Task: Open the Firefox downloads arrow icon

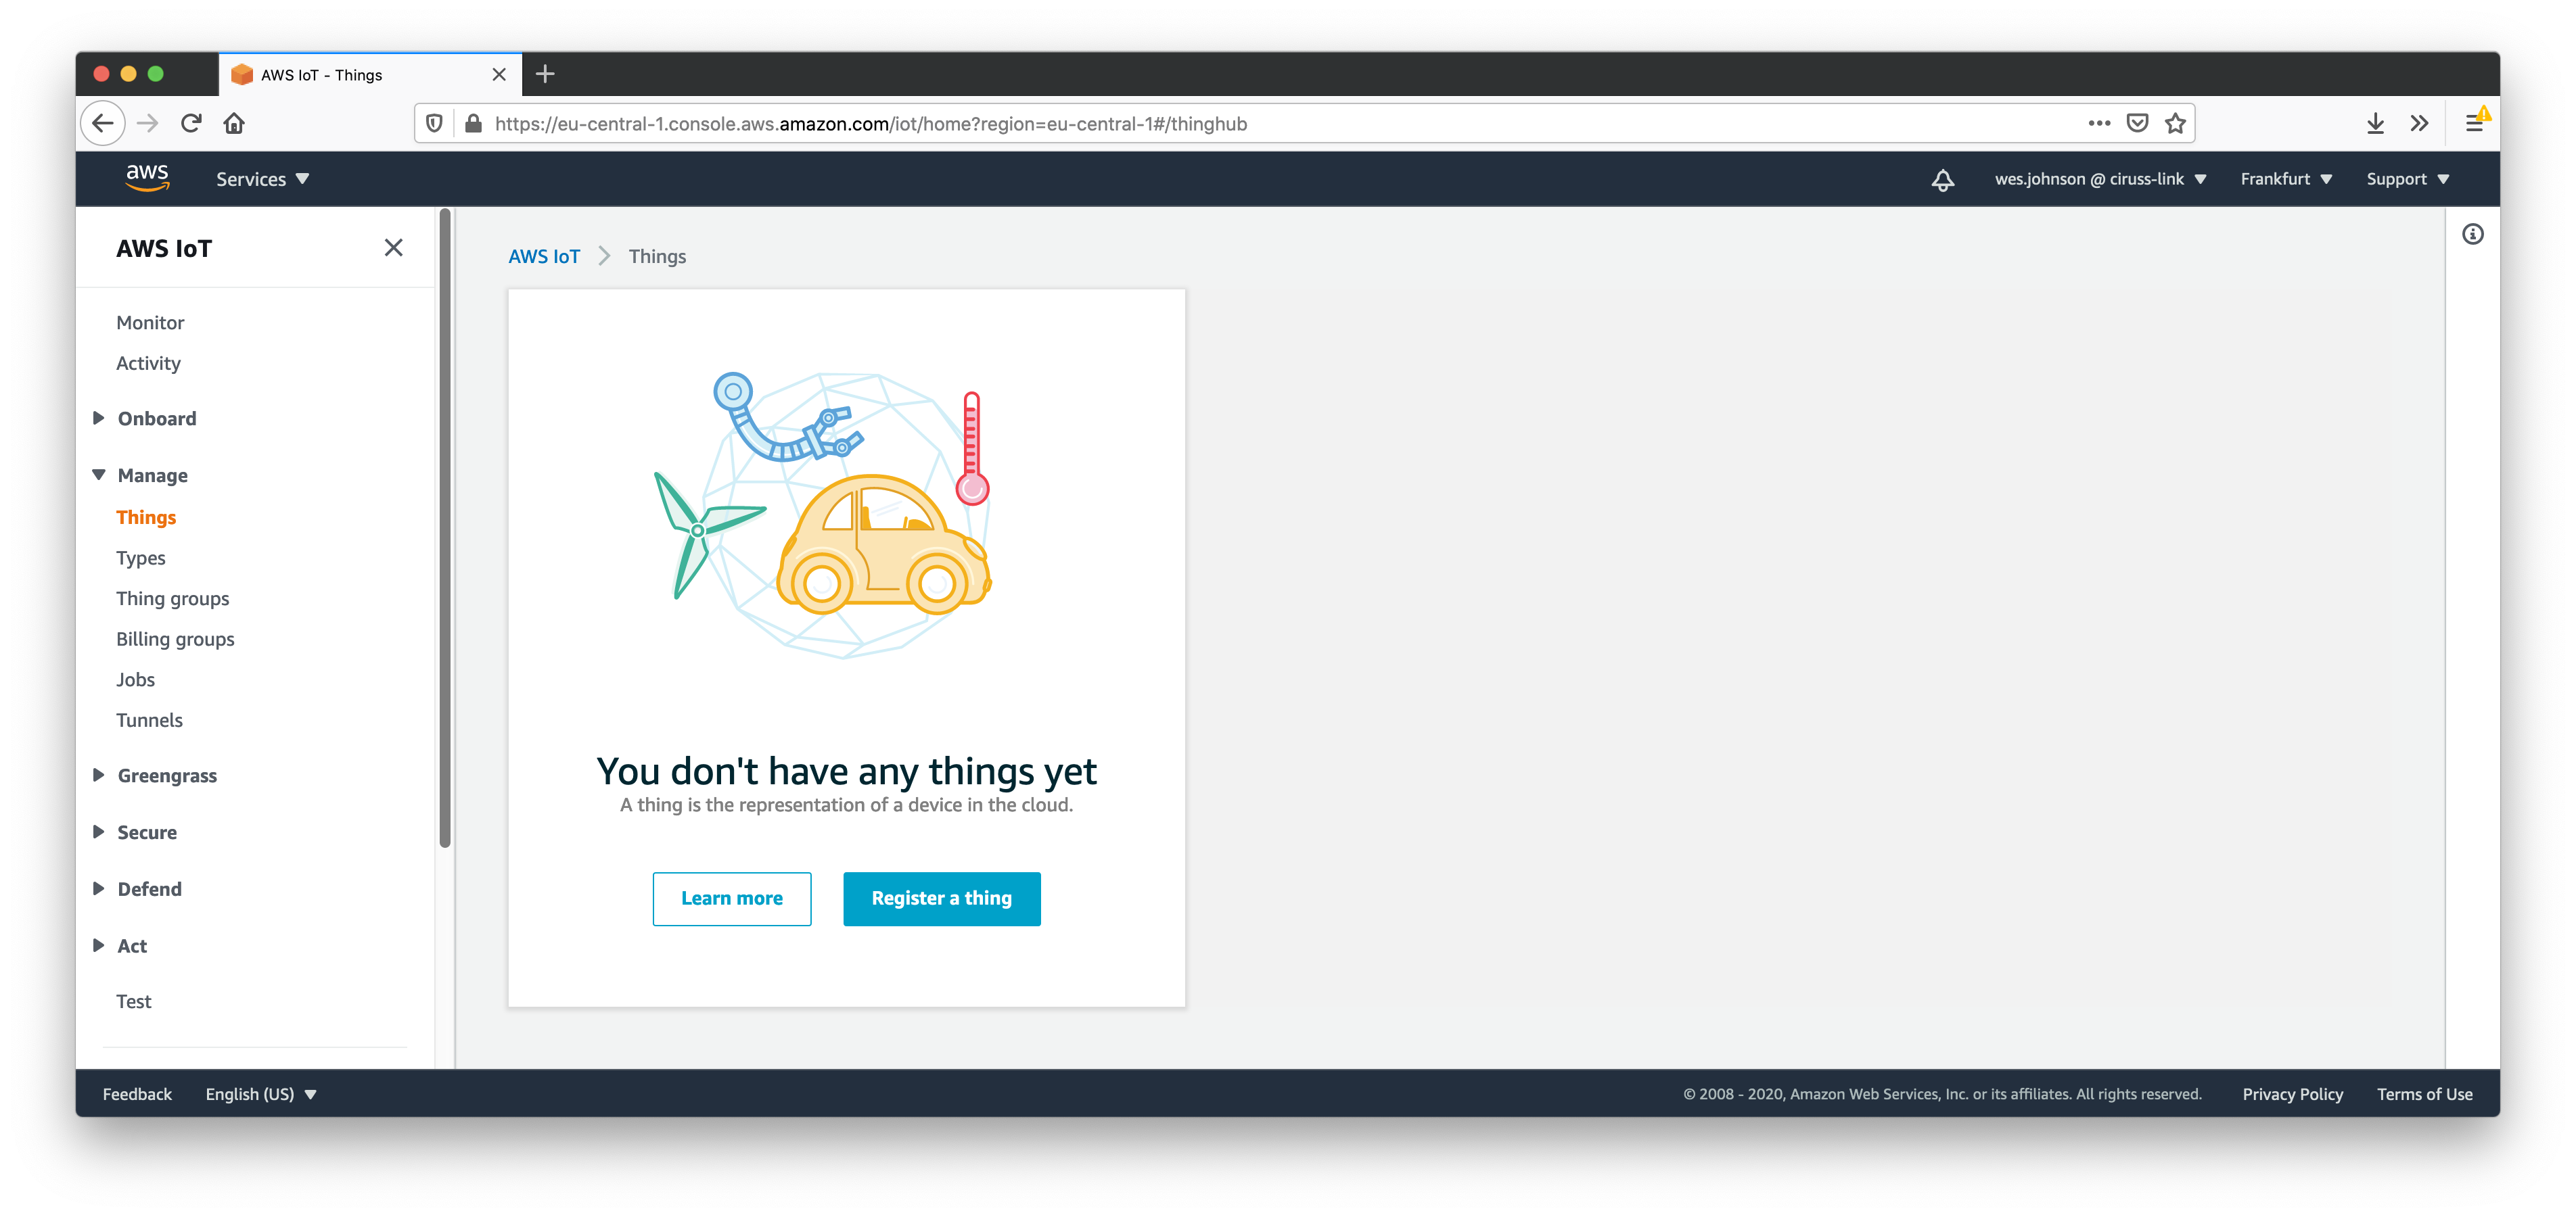Action: [x=2375, y=124]
